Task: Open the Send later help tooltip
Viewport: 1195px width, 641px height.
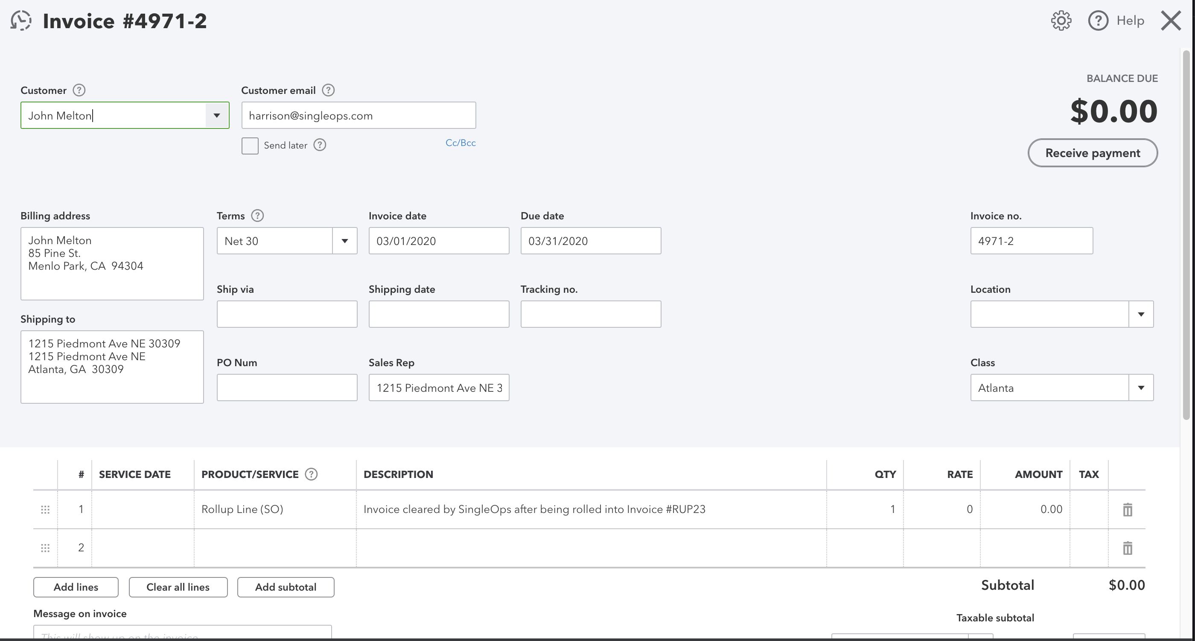Action: click(x=320, y=145)
